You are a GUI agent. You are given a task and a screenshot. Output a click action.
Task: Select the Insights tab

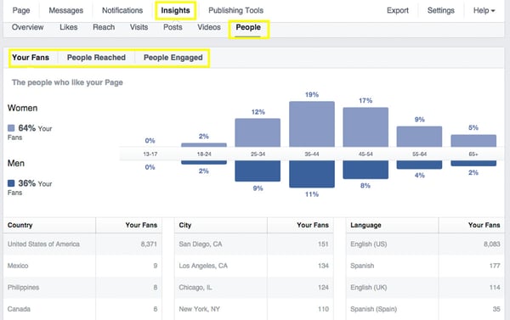[x=175, y=10]
